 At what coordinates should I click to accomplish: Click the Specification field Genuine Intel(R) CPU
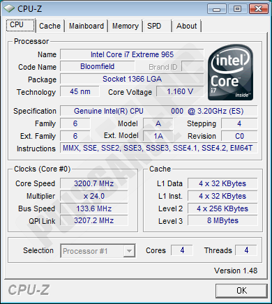point(158,111)
